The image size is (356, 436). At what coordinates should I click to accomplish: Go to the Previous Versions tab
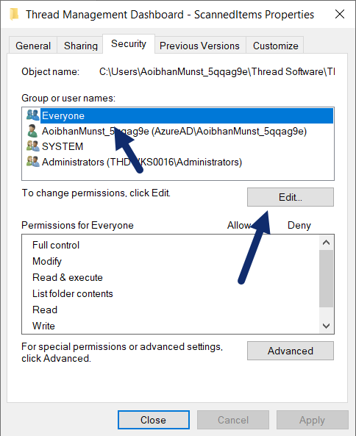(199, 46)
